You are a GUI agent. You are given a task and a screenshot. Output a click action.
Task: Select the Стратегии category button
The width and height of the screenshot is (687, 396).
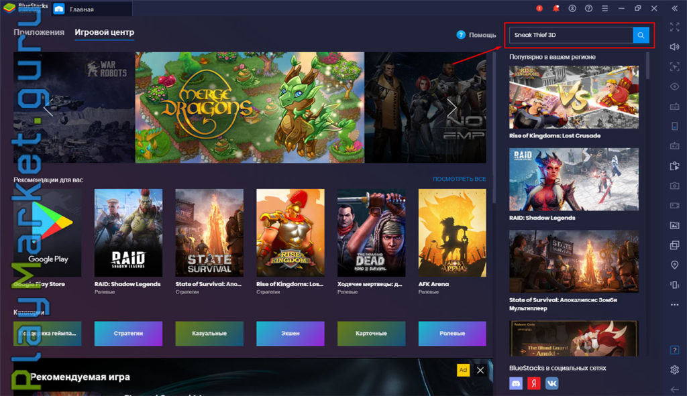(x=128, y=334)
